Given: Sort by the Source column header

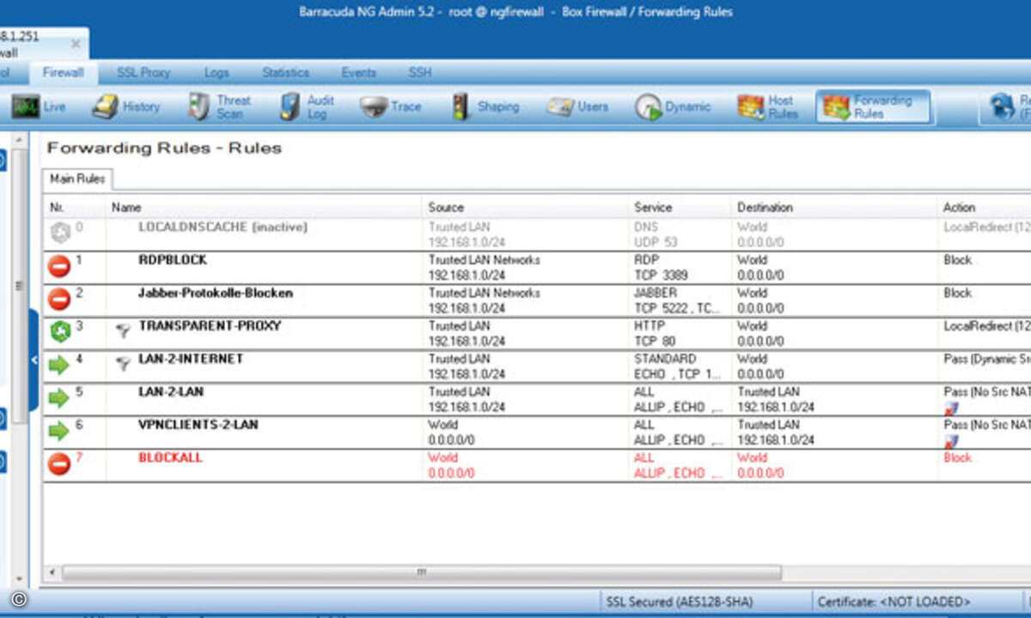Looking at the screenshot, I should coord(525,207).
